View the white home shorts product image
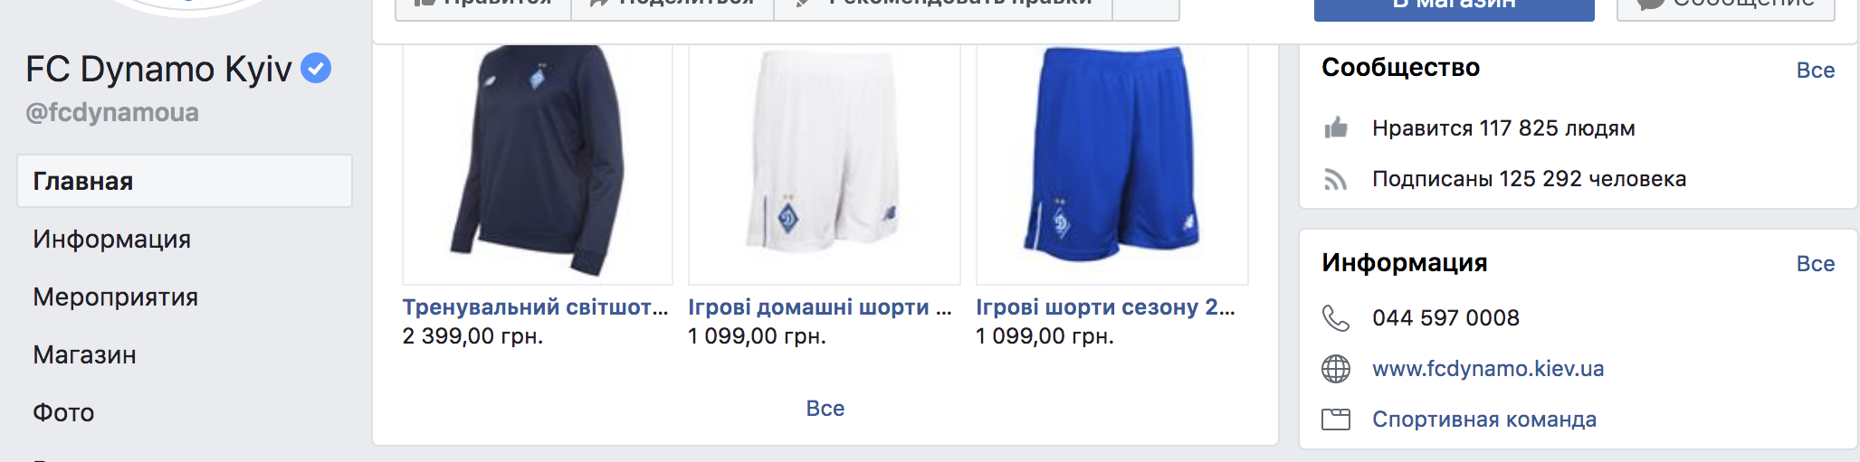The height and width of the screenshot is (462, 1860). [x=825, y=165]
